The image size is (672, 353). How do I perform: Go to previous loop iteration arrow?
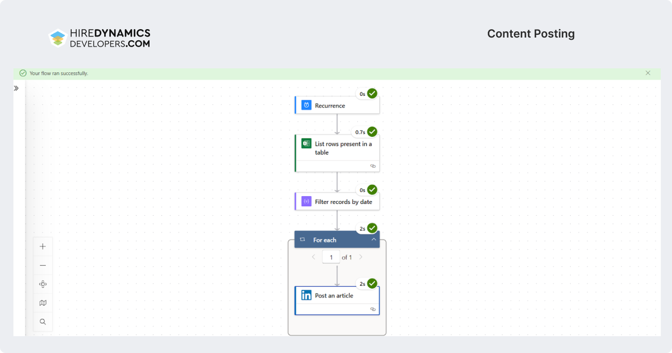point(313,257)
